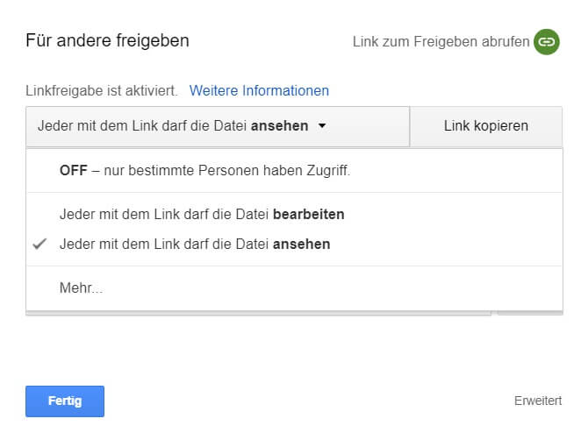The height and width of the screenshot is (447, 588).
Task: Open the Mehr... sharing options entry
Action: tap(294, 287)
